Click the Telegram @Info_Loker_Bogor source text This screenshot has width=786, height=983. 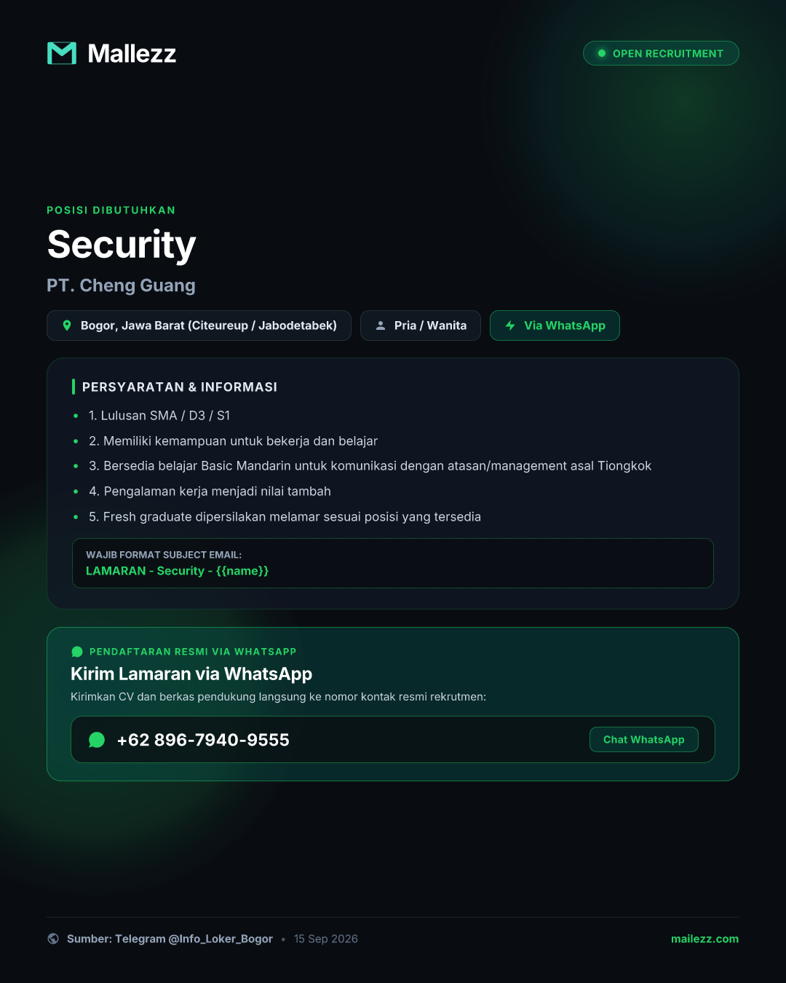click(194, 939)
